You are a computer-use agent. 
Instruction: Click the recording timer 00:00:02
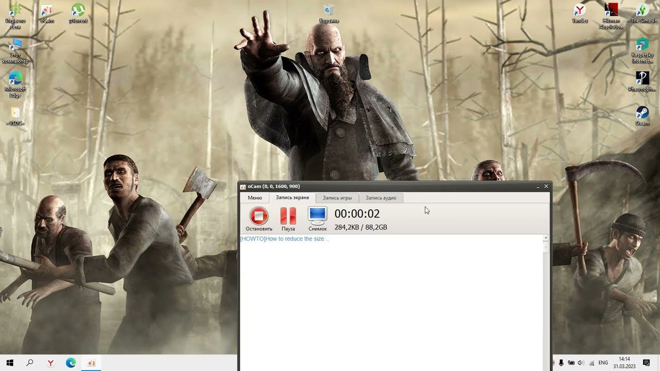pyautogui.click(x=357, y=214)
